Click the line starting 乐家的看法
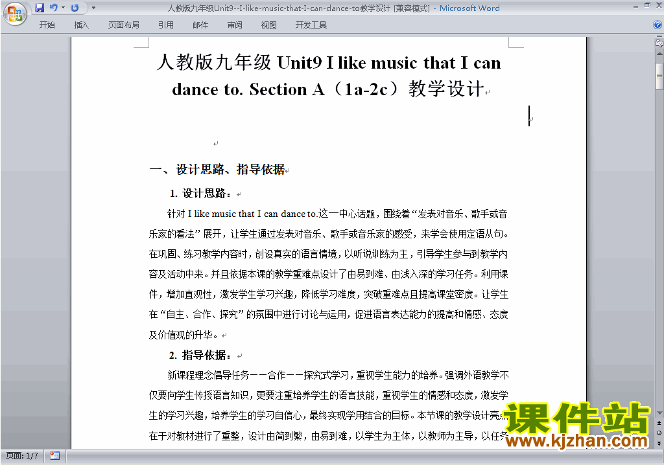 tap(329, 234)
